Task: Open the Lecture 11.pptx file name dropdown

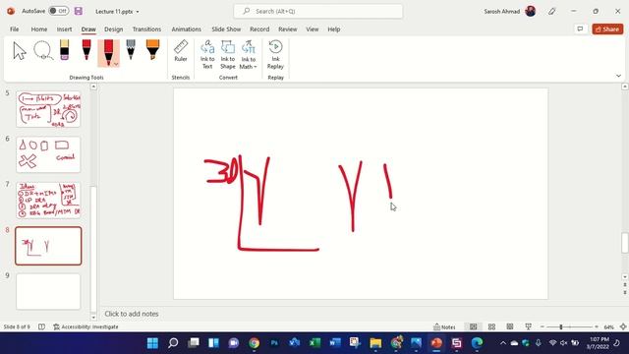Action: tap(138, 12)
